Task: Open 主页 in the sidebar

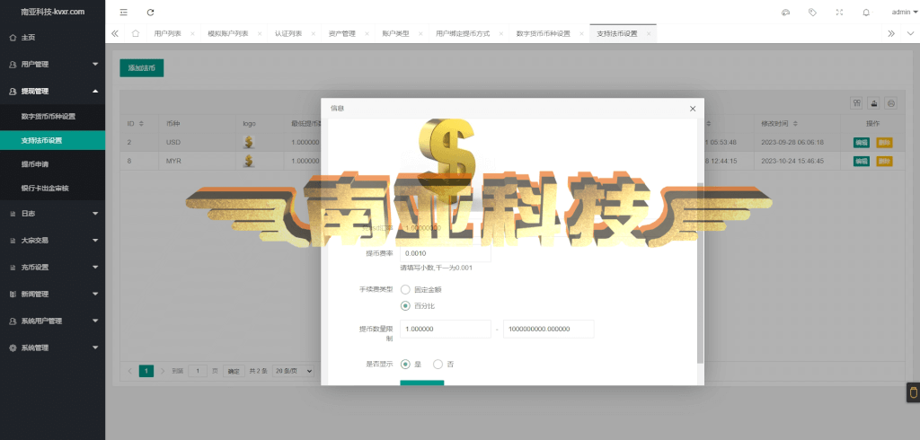Action: 53,38
